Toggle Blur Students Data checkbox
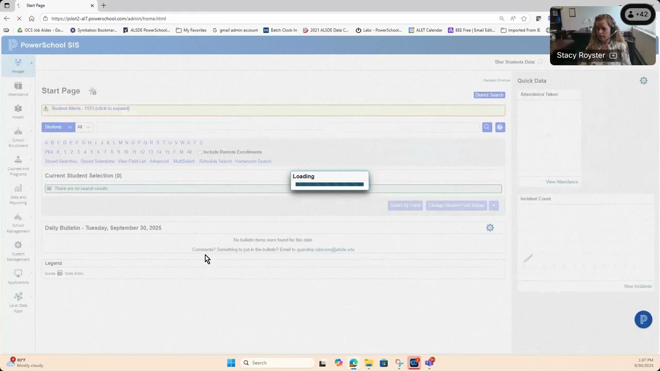The width and height of the screenshot is (660, 371). 540,62
